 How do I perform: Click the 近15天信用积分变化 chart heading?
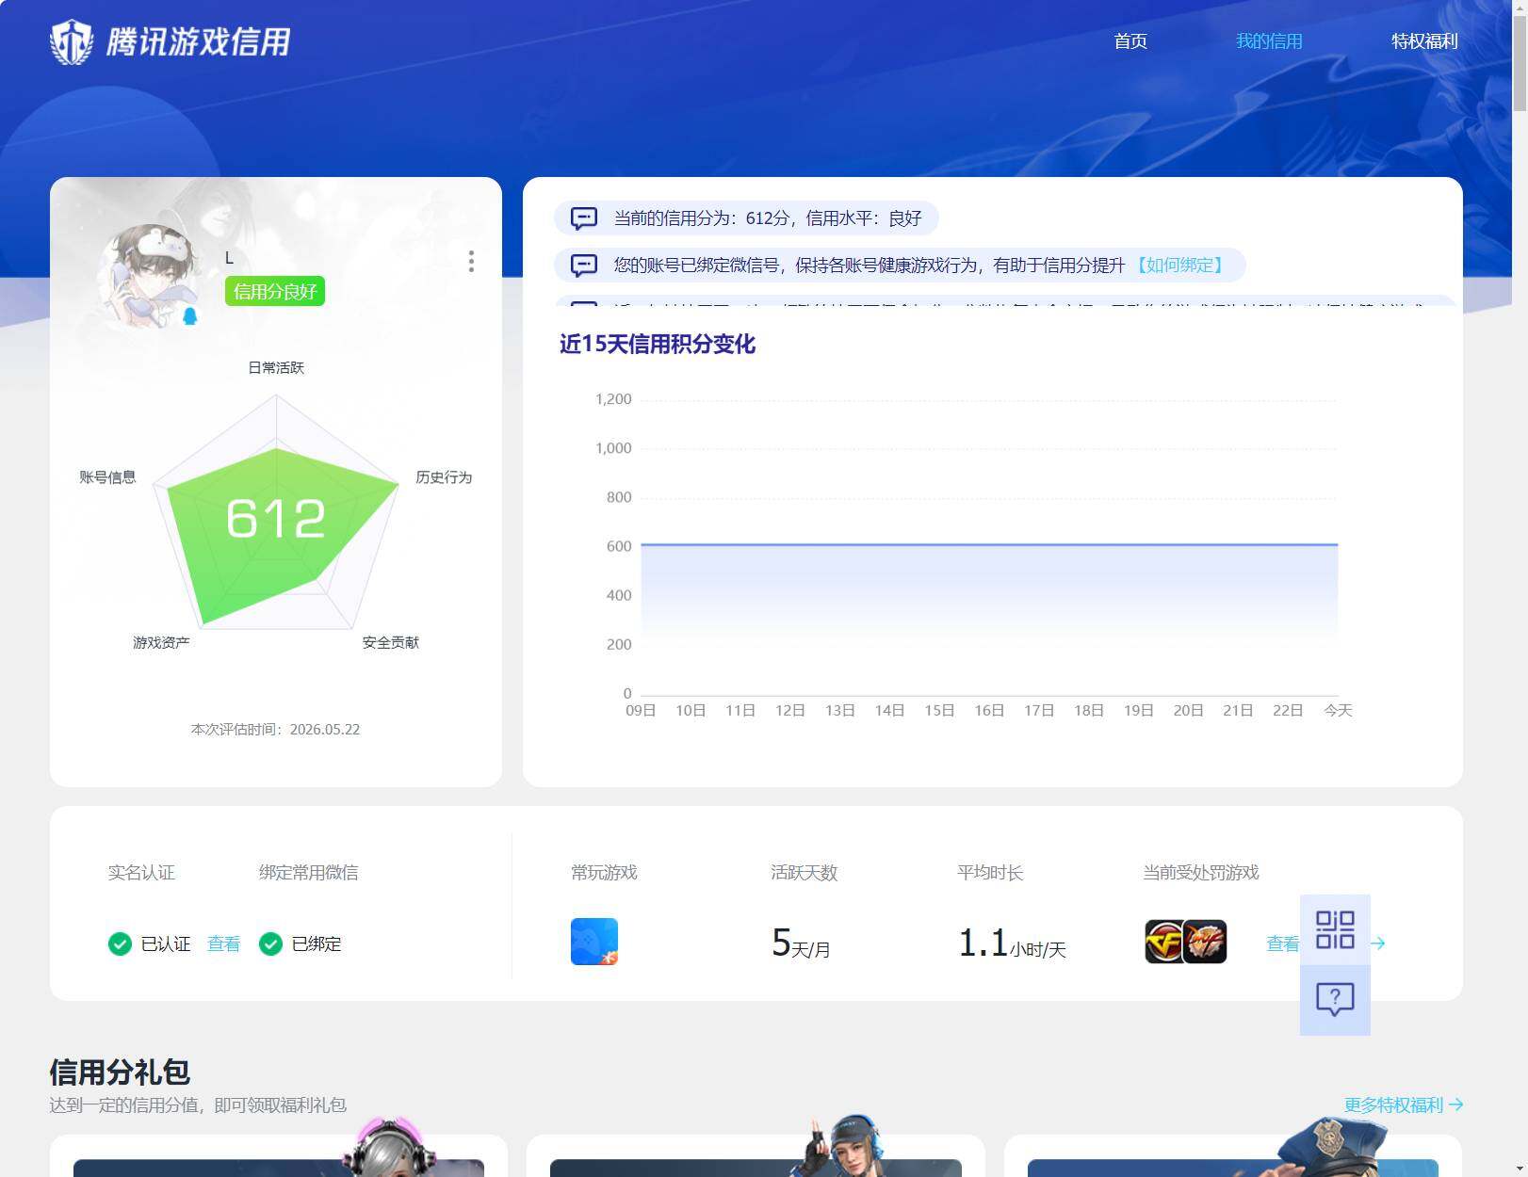pos(658,344)
